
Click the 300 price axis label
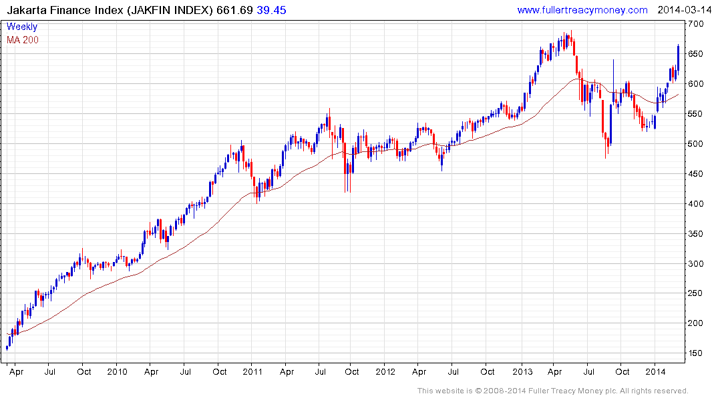tap(695, 263)
